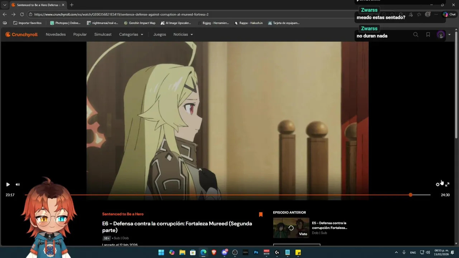The image size is (459, 258).
Task: Open Brave browser from the taskbar
Action: [214, 252]
